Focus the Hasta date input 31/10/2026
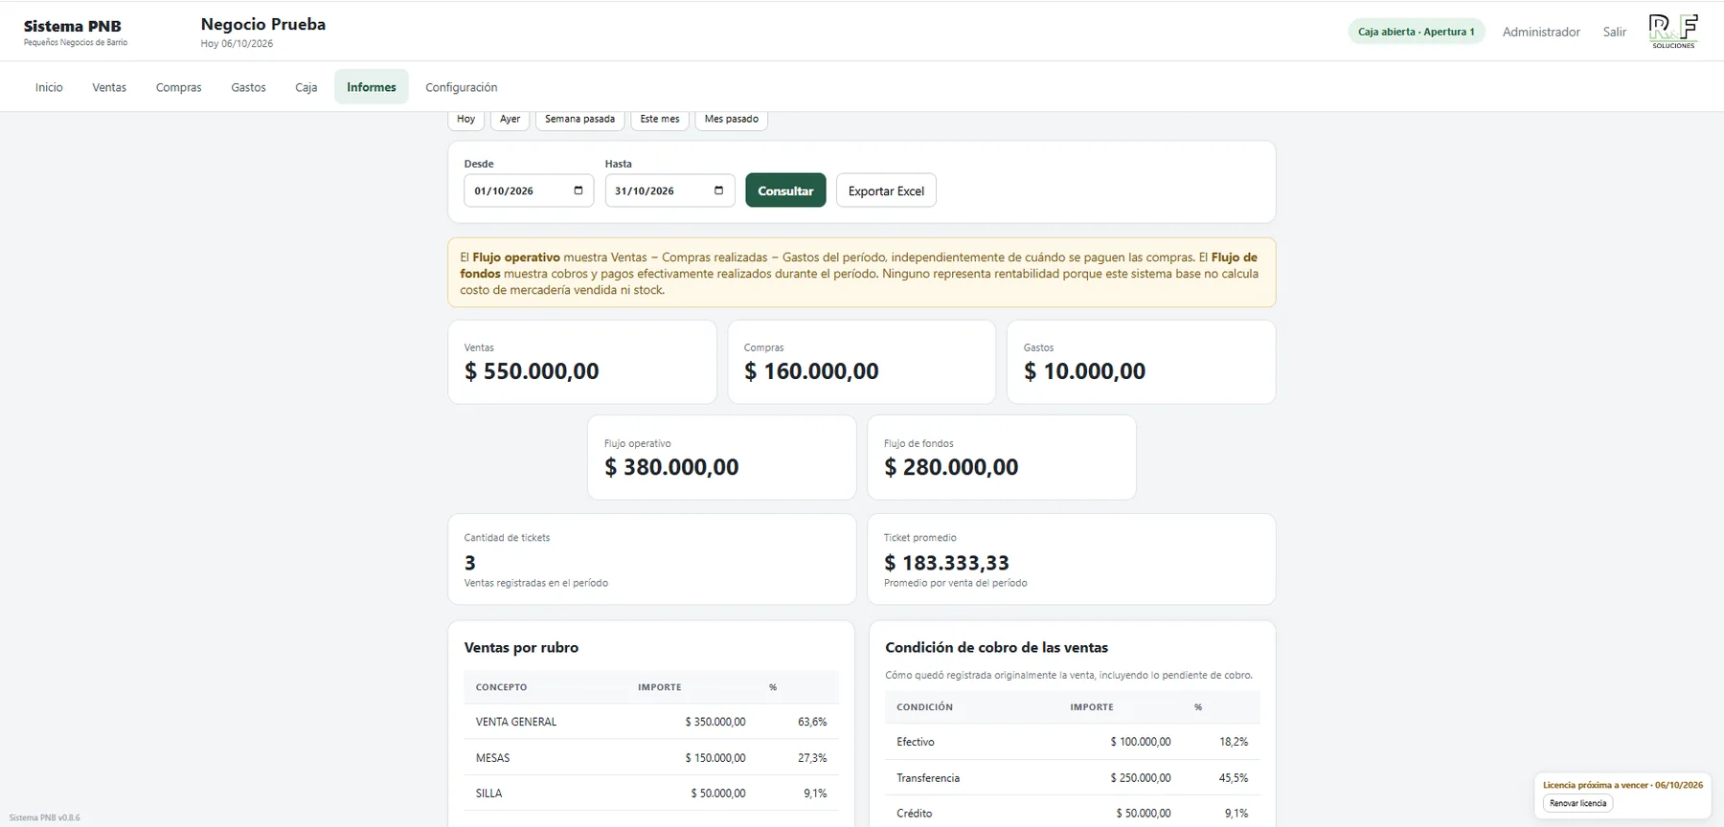Screen dimensions: 1724x827 669,190
